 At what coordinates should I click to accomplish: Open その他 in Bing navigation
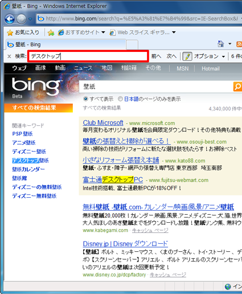point(153,68)
